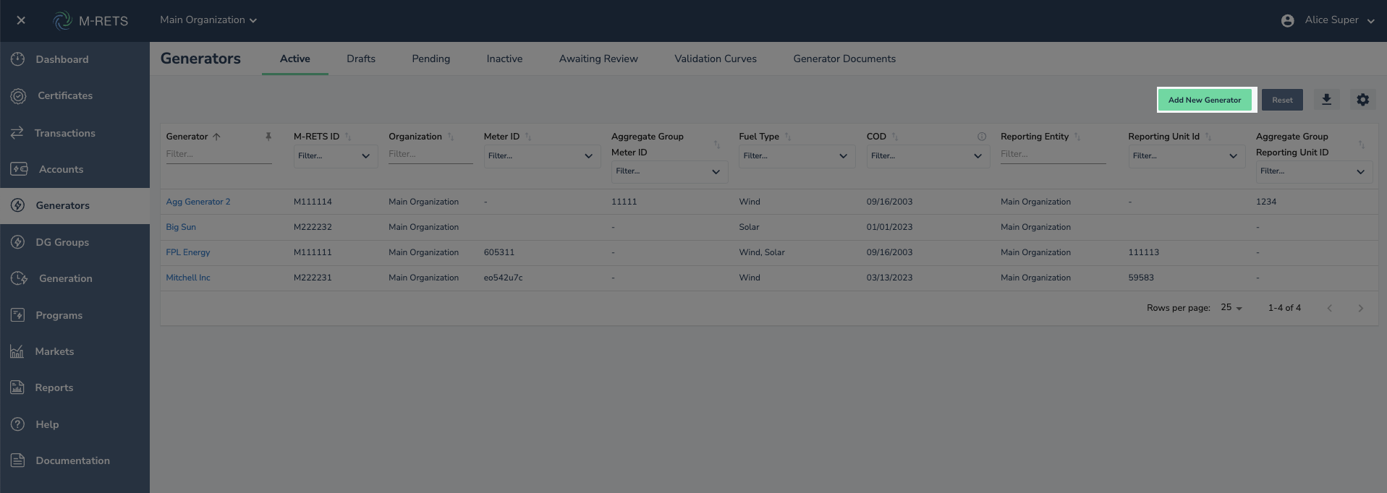This screenshot has height=493, width=1387.
Task: Click the Generator filter text field
Action: (x=219, y=155)
